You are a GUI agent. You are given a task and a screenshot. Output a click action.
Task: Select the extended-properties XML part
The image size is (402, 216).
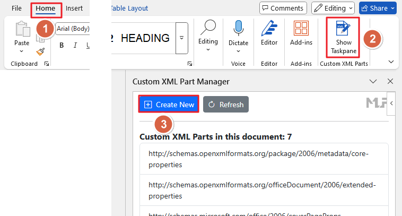coord(264,190)
